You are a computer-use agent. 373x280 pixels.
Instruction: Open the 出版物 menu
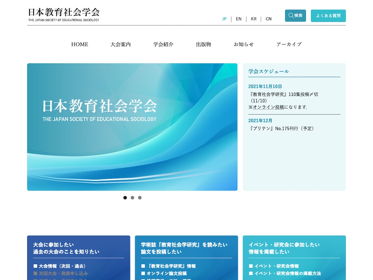(203, 44)
